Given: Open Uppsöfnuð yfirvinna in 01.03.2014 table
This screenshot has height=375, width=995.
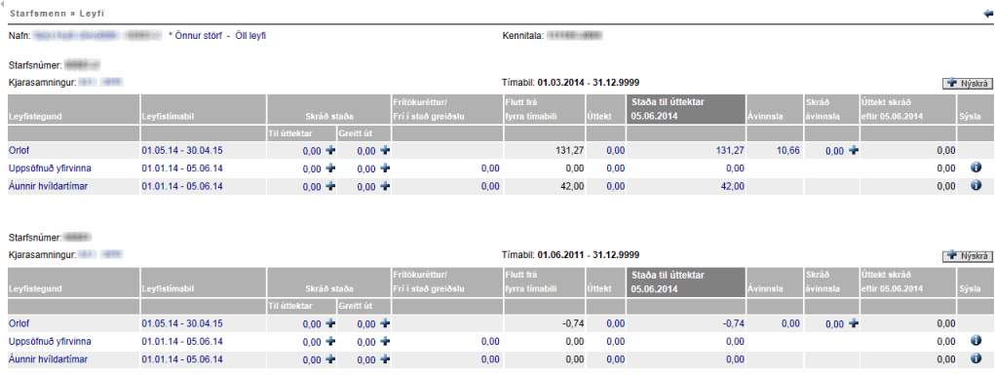Looking at the screenshot, I should [50, 169].
